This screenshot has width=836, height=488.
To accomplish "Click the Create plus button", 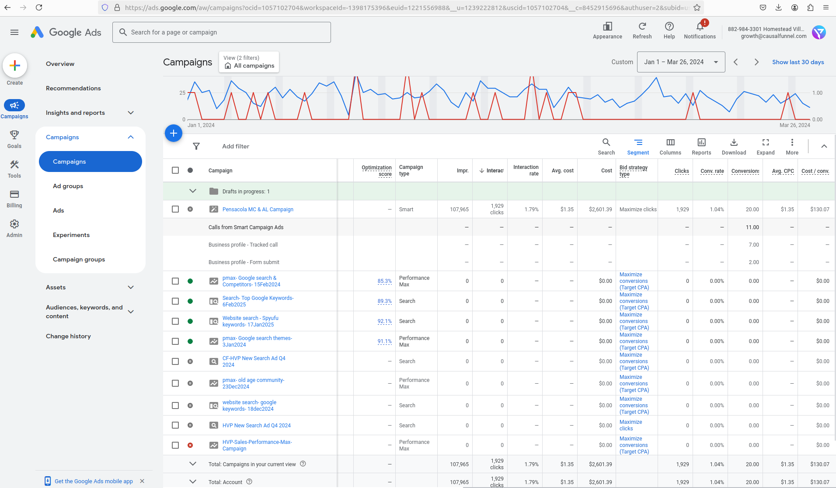I will pos(15,66).
